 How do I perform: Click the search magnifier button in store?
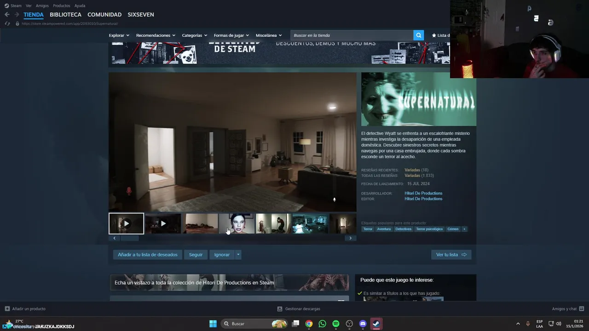(x=418, y=35)
